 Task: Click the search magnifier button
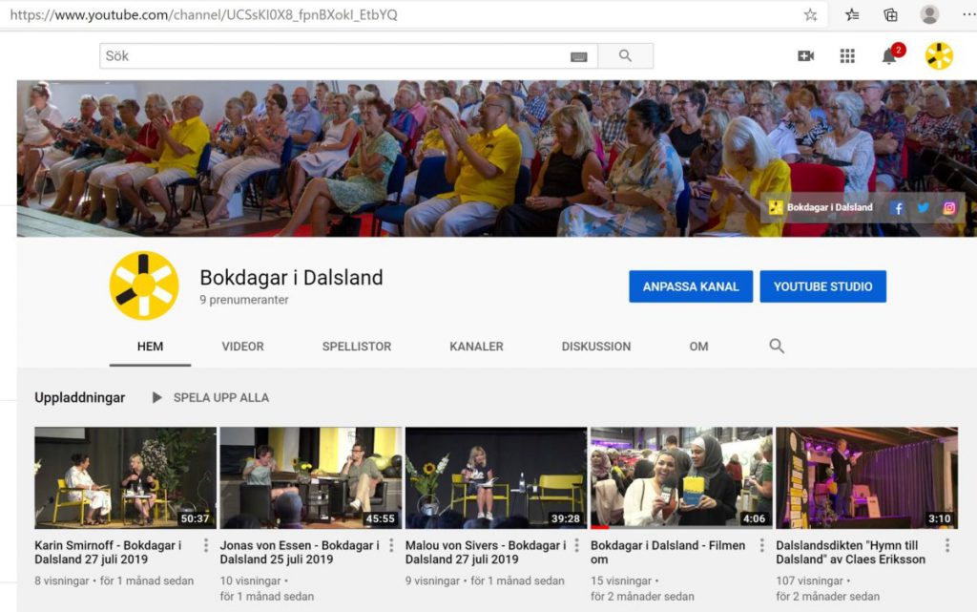tap(625, 56)
